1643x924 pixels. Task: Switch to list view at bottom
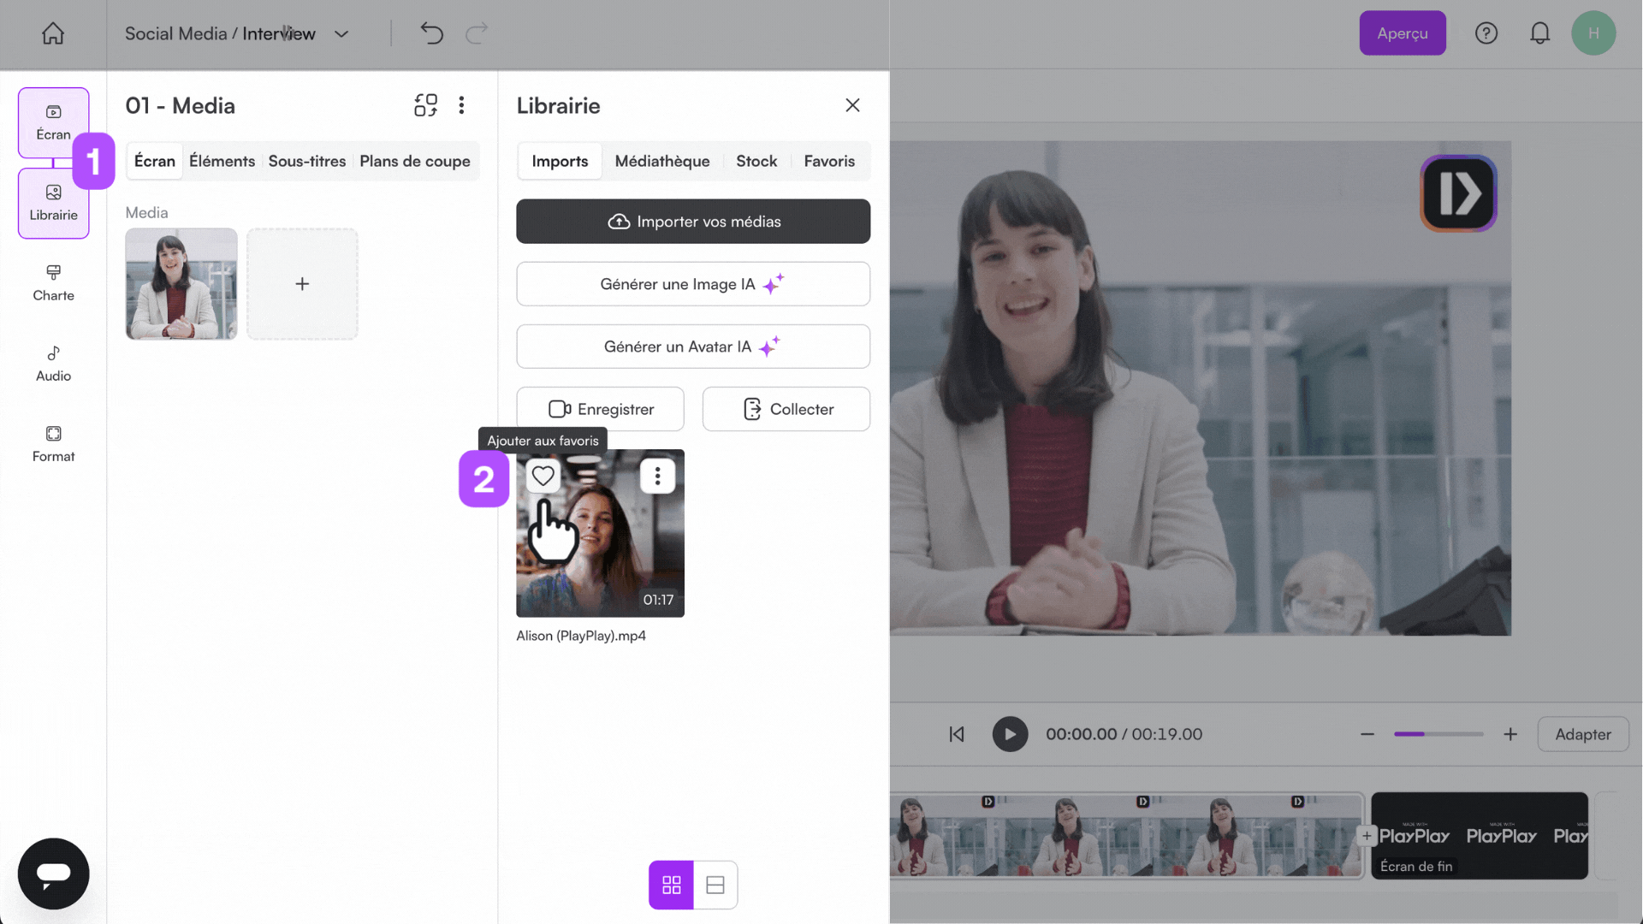tap(715, 885)
